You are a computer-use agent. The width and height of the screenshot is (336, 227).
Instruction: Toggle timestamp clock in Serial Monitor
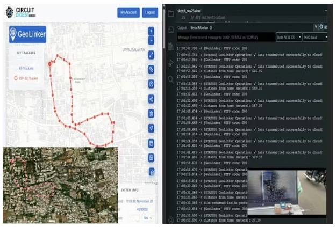tap(320, 27)
